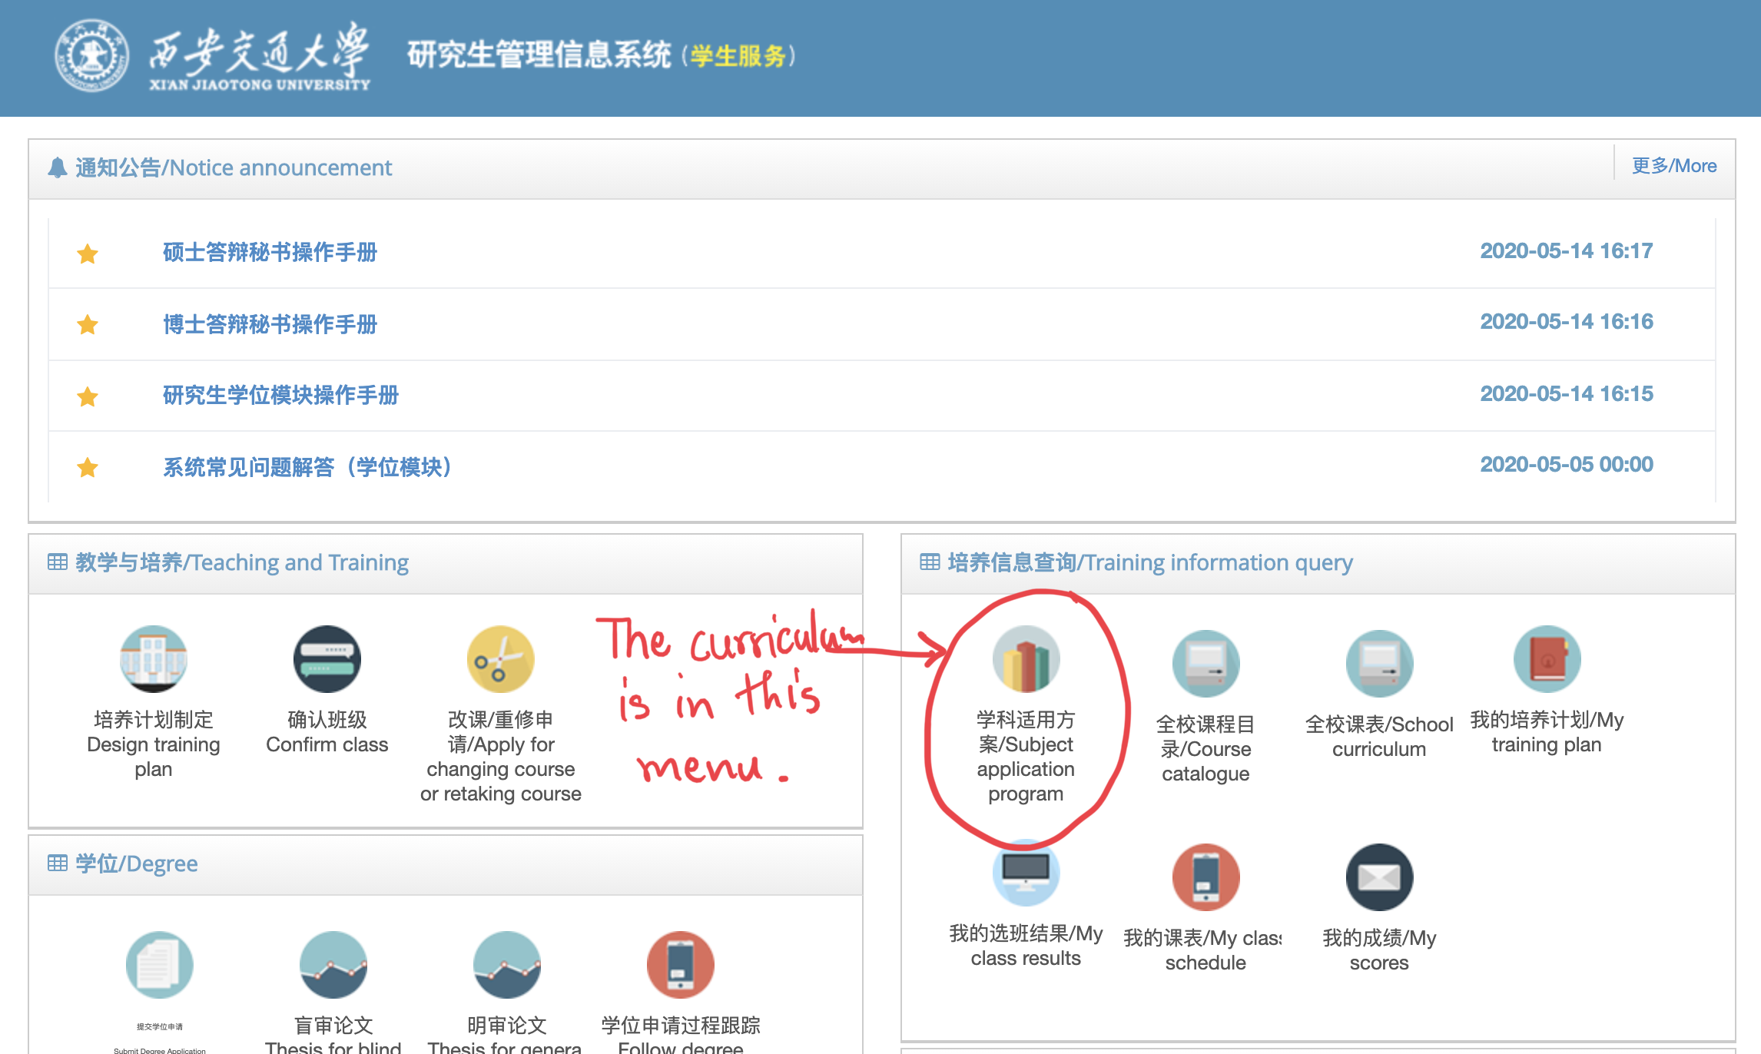Image resolution: width=1761 pixels, height=1054 pixels.
Task: Click Apply for changing course label
Action: click(501, 756)
